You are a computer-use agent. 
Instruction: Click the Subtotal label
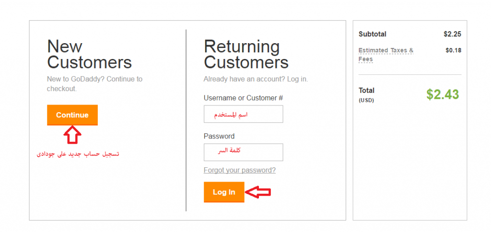(372, 34)
